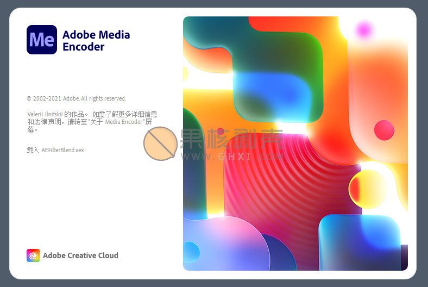The height and width of the screenshot is (287, 428).
Task: Click the Valerii Ilnitskii artwork credit name
Action: coord(45,114)
